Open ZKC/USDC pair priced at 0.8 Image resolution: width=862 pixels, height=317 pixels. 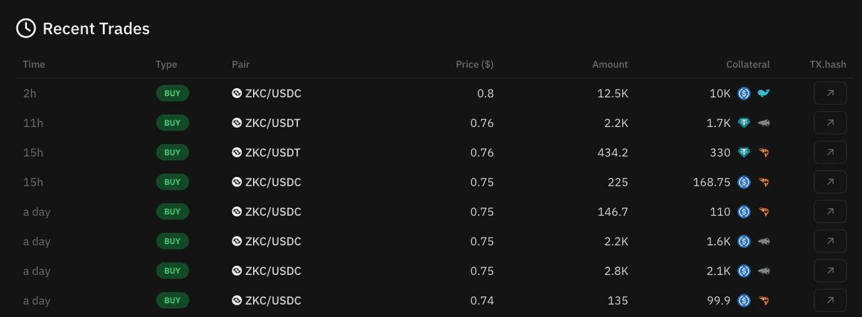click(x=267, y=94)
